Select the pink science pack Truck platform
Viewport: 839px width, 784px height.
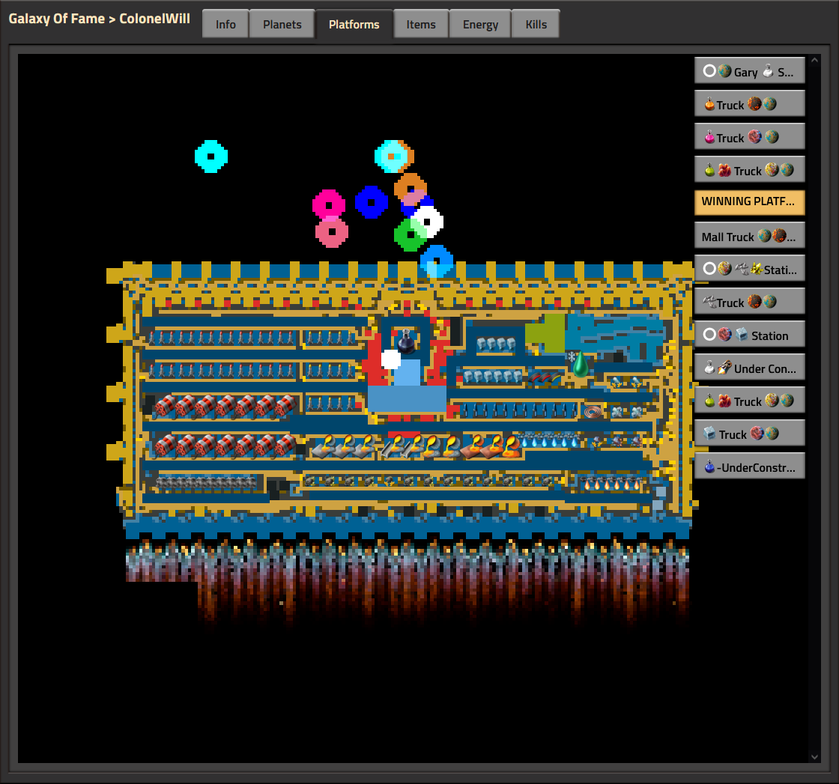pos(749,137)
